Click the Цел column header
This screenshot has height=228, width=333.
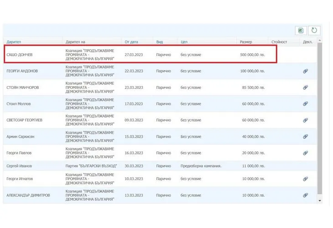pos(184,42)
